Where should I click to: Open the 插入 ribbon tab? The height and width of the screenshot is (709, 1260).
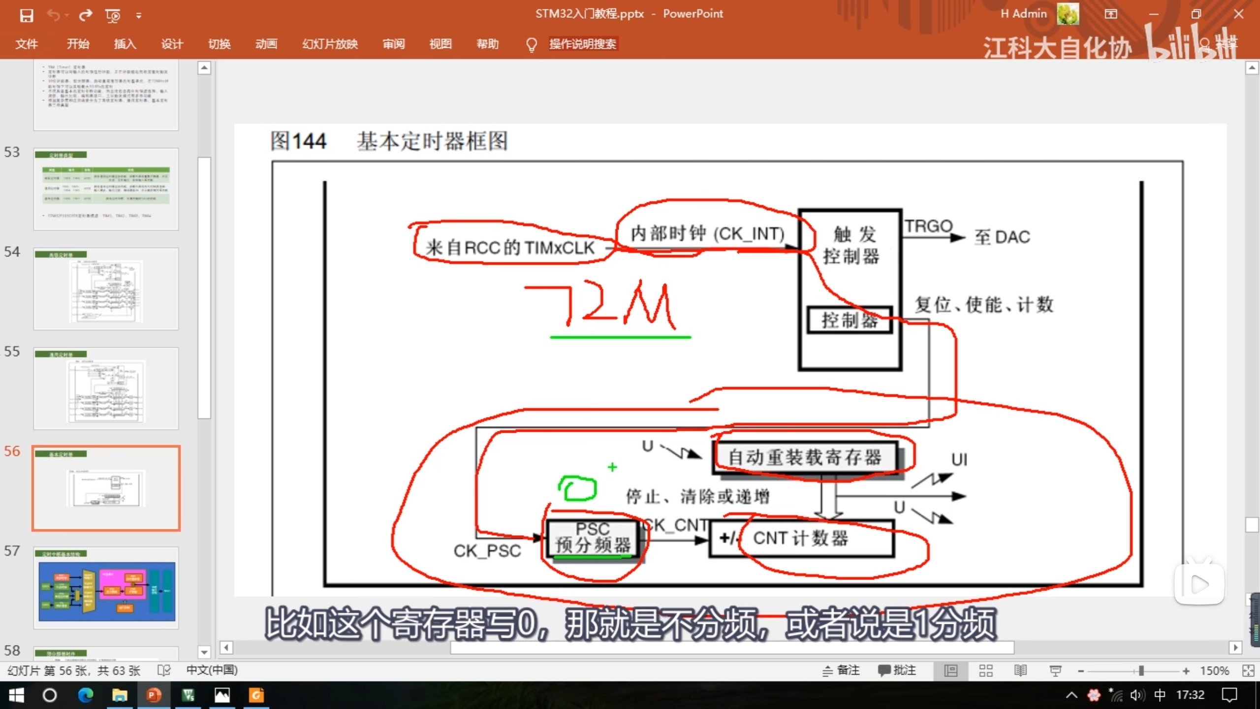coord(125,44)
